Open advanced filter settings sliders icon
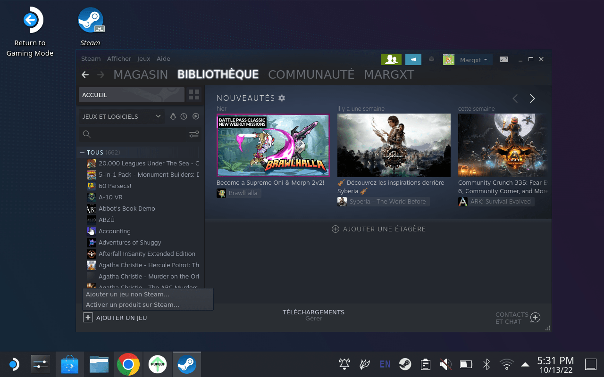Viewport: 604px width, 377px height. (x=194, y=134)
